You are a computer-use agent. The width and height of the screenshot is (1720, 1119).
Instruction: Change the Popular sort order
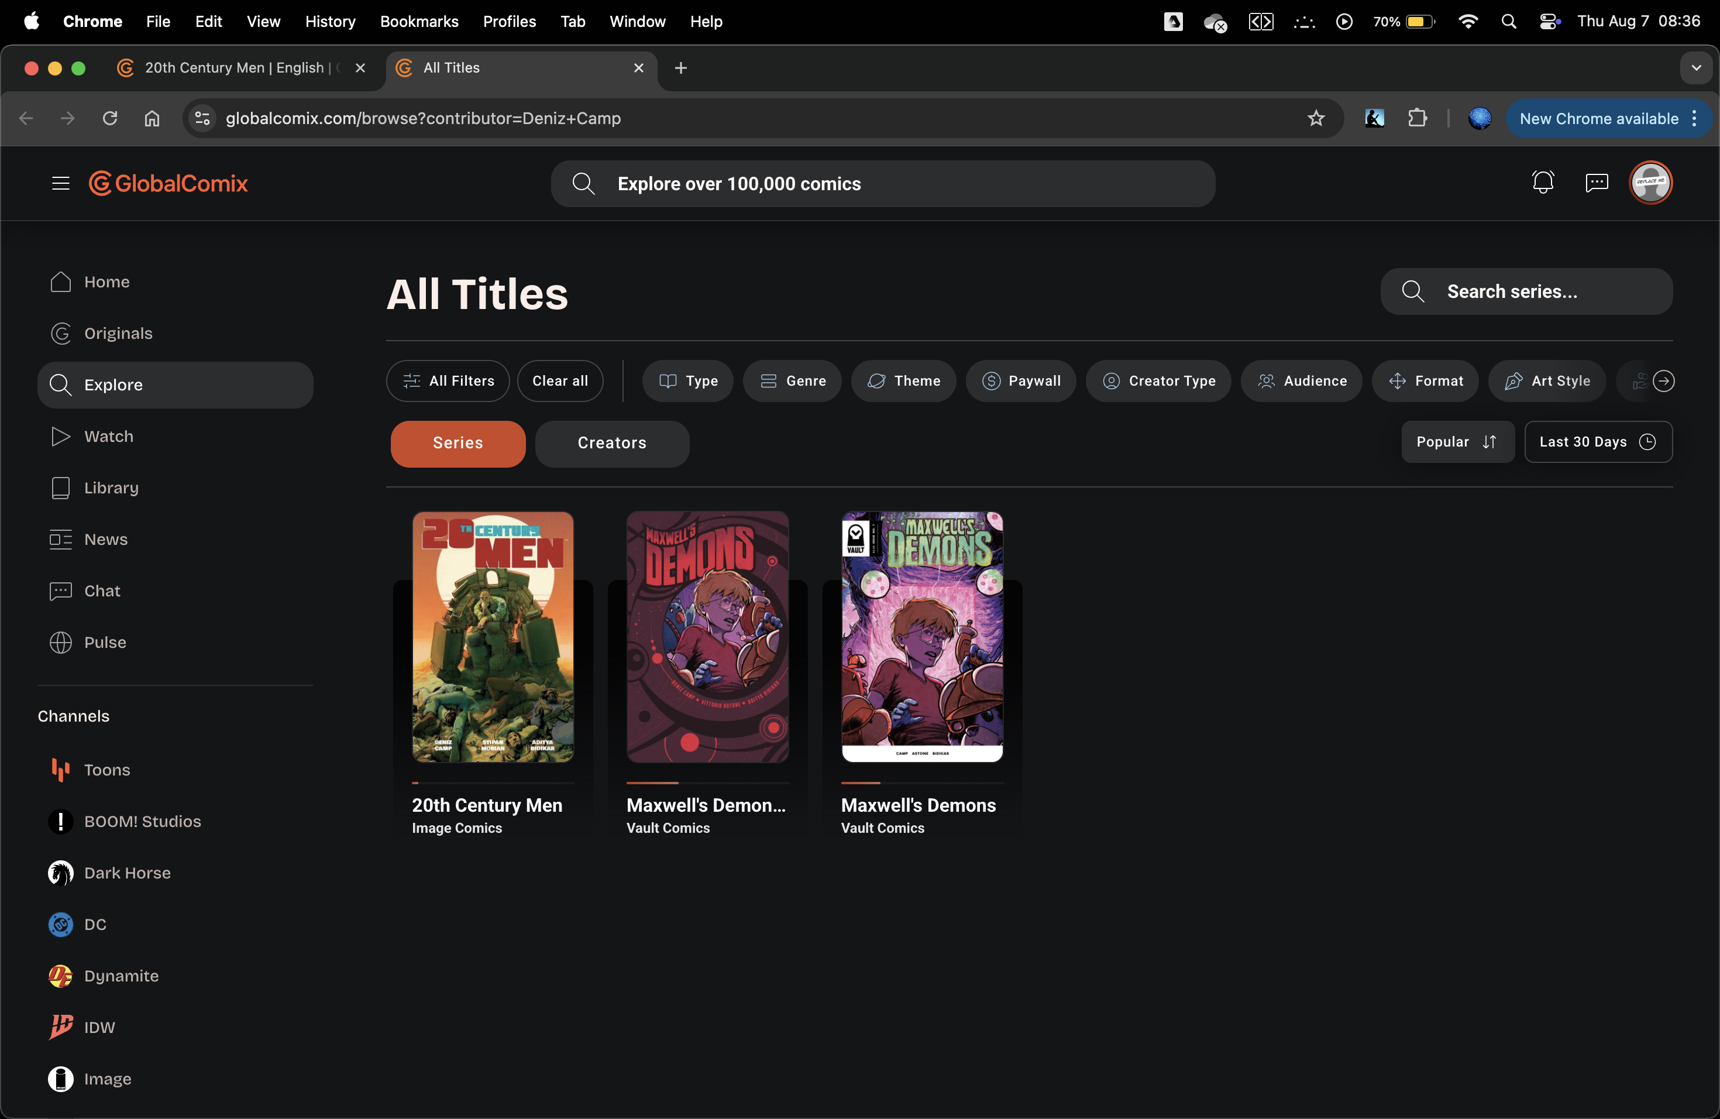[1458, 442]
